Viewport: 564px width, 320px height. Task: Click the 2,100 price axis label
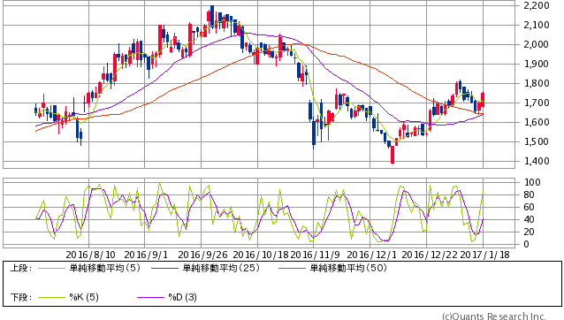tap(537, 25)
